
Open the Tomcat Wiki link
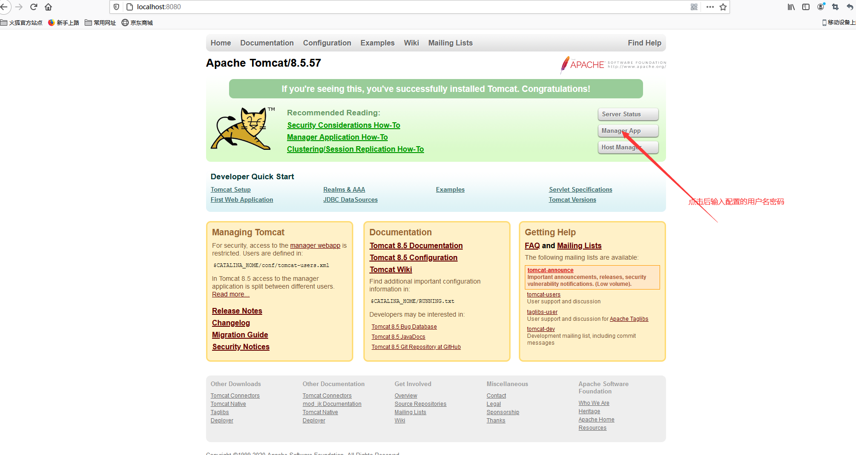pyautogui.click(x=391, y=269)
